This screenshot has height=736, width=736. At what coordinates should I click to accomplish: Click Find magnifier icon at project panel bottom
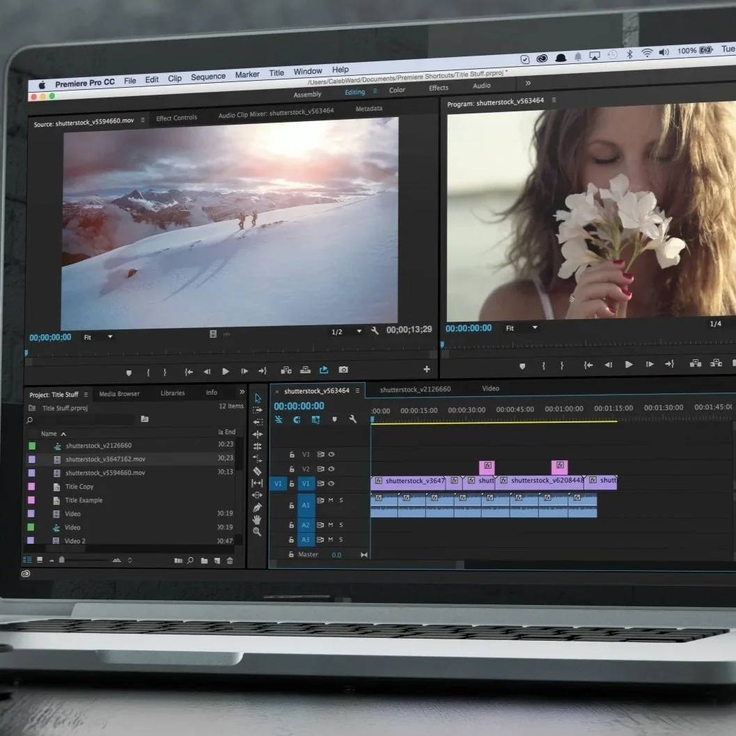coord(191,560)
